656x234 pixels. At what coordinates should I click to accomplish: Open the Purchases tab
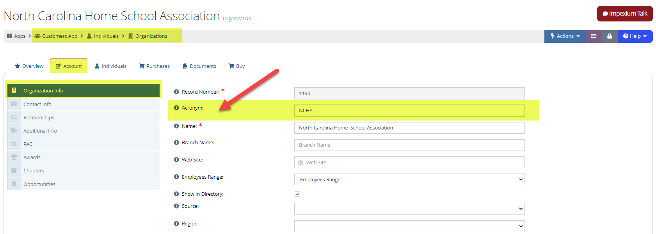pyautogui.click(x=155, y=66)
